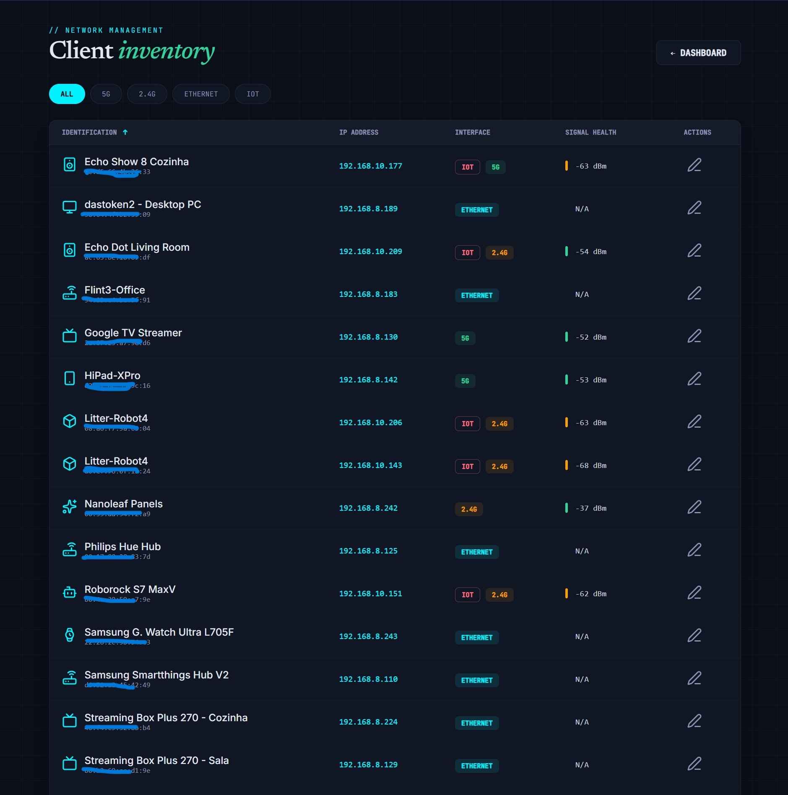Click the edit pencil for Echo Show 8 Cozinha

[x=694, y=165]
